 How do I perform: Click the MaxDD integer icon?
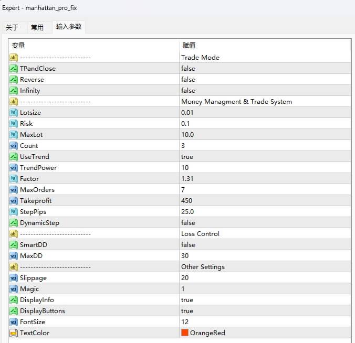click(x=14, y=256)
